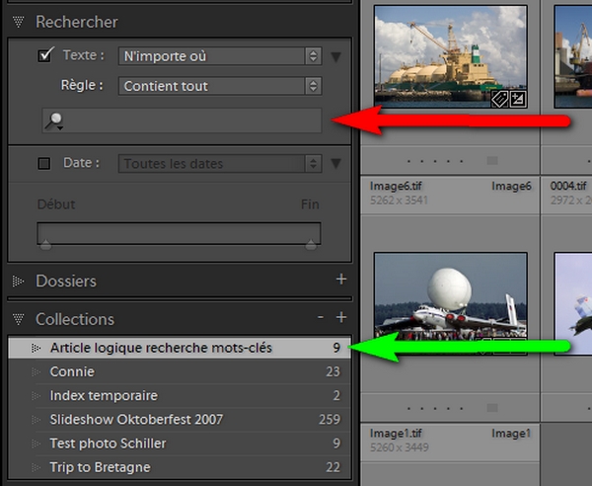
Task: Uncheck the Texte search checkbox
Action: tap(44, 56)
